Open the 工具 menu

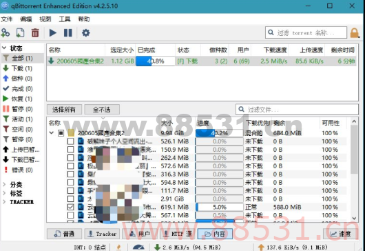65,19
